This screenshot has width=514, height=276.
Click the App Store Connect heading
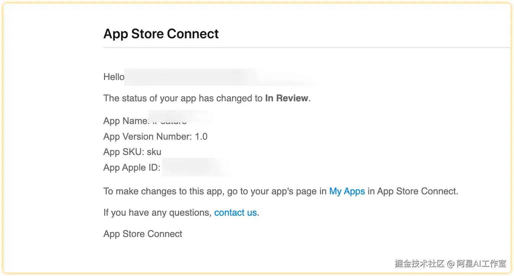(x=161, y=34)
